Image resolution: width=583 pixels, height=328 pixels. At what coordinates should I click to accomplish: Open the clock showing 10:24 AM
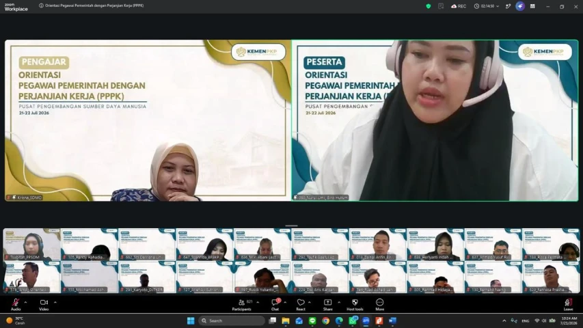[x=569, y=320]
